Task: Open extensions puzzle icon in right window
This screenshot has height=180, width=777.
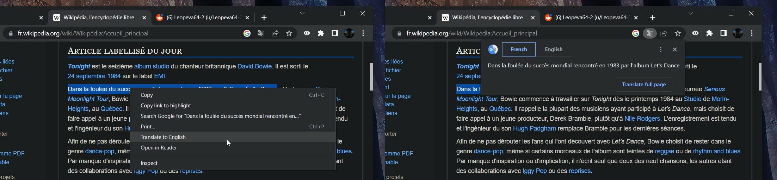Action: tap(709, 33)
